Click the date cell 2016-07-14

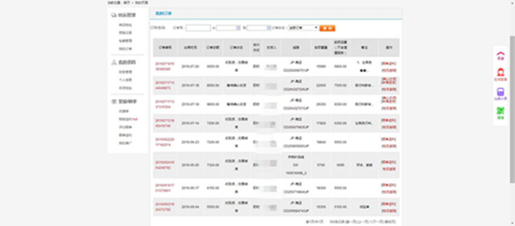click(x=190, y=123)
